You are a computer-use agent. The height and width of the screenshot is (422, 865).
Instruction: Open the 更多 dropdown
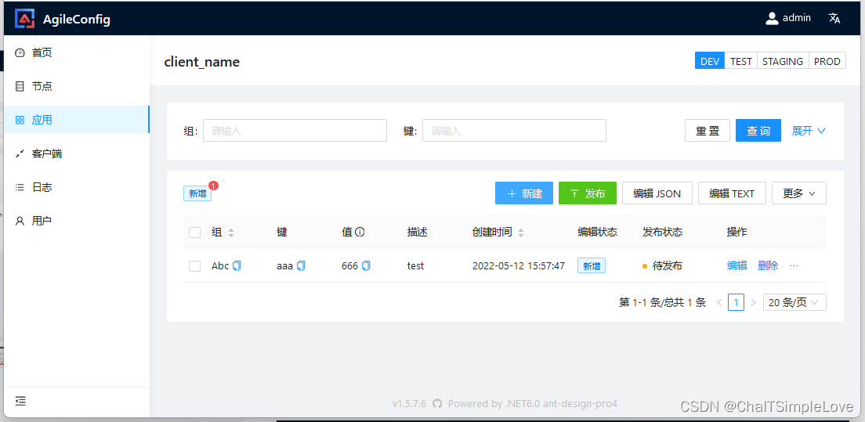[799, 193]
